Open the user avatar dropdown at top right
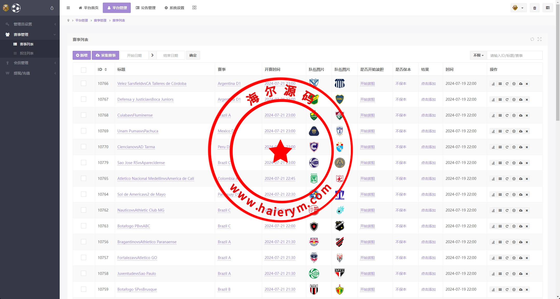The height and width of the screenshot is (299, 560). [518, 8]
